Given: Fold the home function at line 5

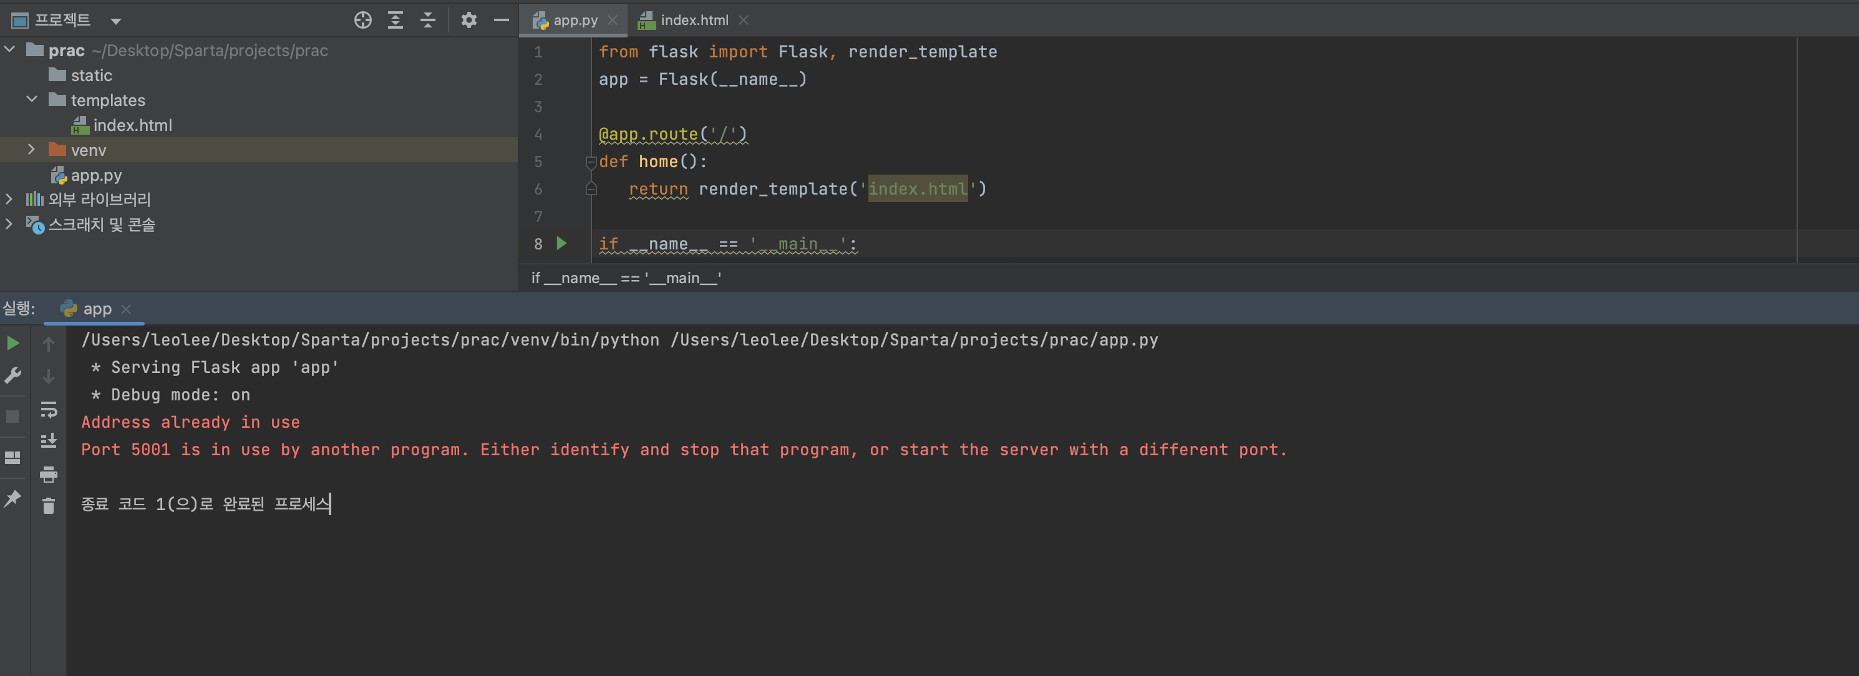Looking at the screenshot, I should click(591, 162).
